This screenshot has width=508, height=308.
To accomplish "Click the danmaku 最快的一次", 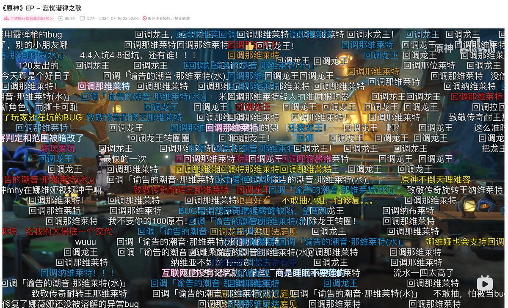I will coord(125,159).
